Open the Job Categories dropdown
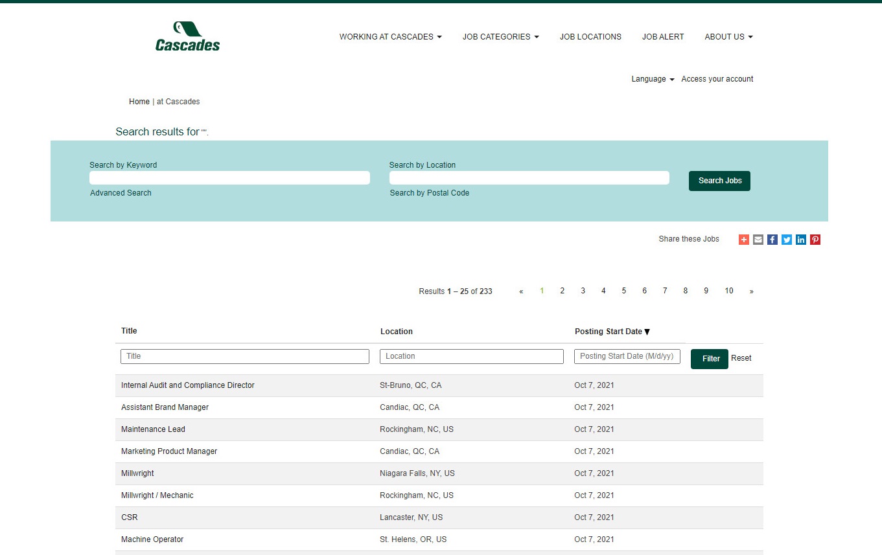This screenshot has height=555, width=882. tap(500, 37)
